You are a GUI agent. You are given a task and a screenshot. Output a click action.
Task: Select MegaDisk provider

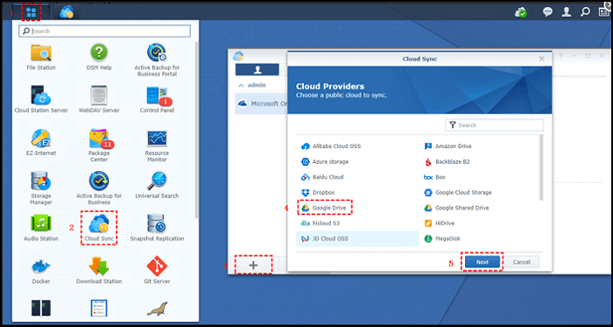pos(442,238)
